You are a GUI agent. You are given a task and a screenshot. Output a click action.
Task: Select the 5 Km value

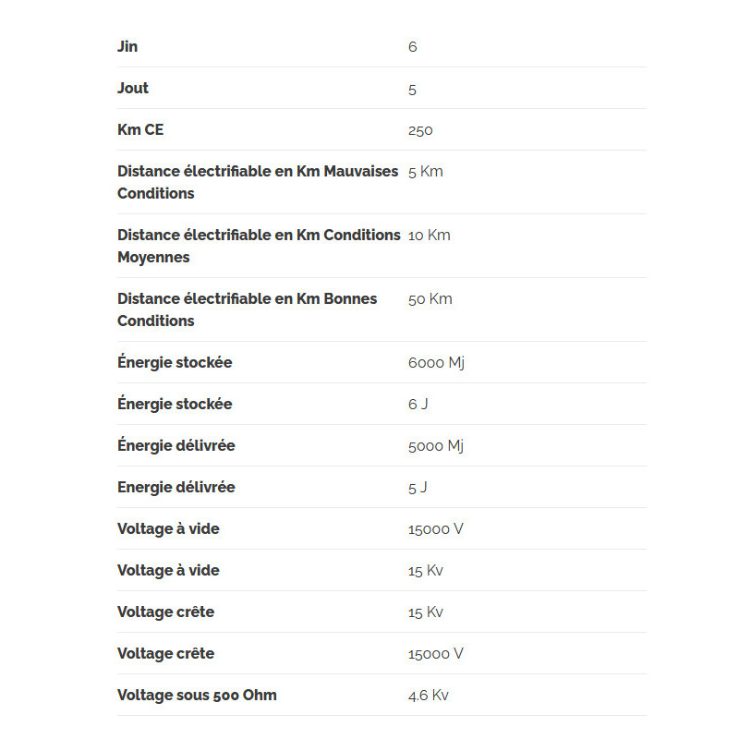426,172
